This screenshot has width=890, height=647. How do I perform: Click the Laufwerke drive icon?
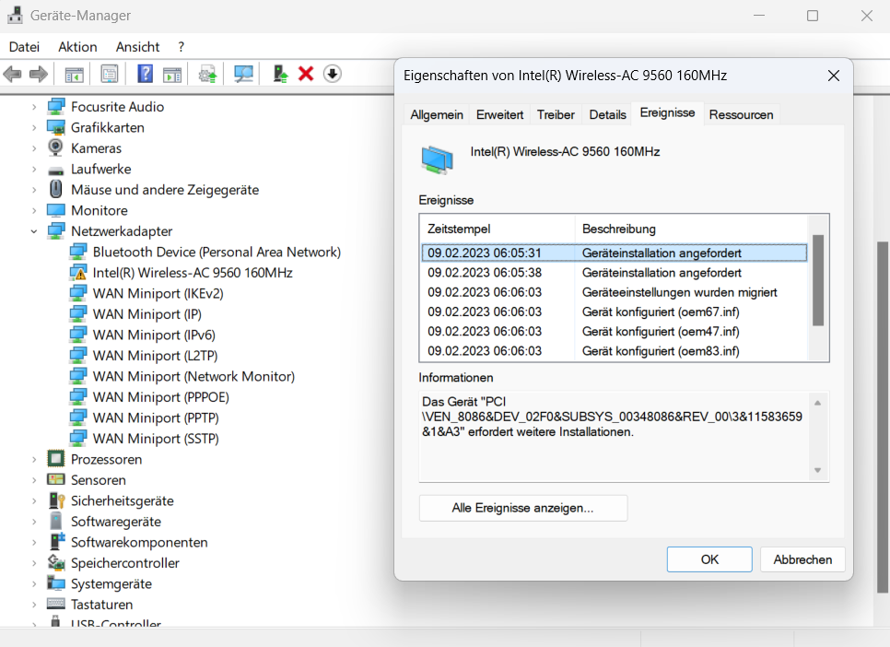coord(55,170)
